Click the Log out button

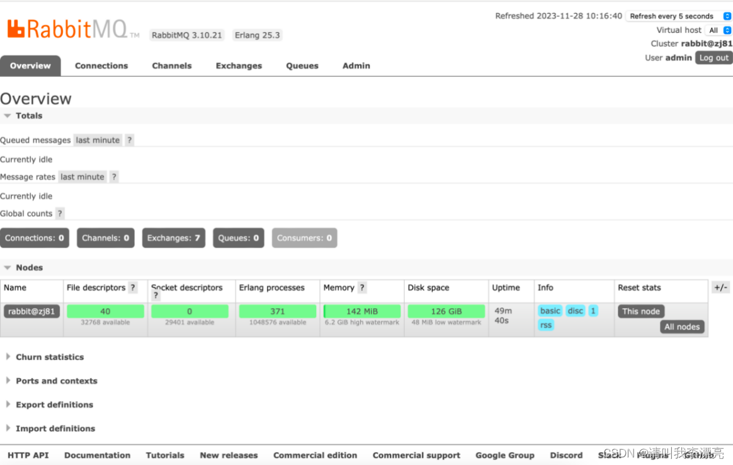(x=714, y=57)
